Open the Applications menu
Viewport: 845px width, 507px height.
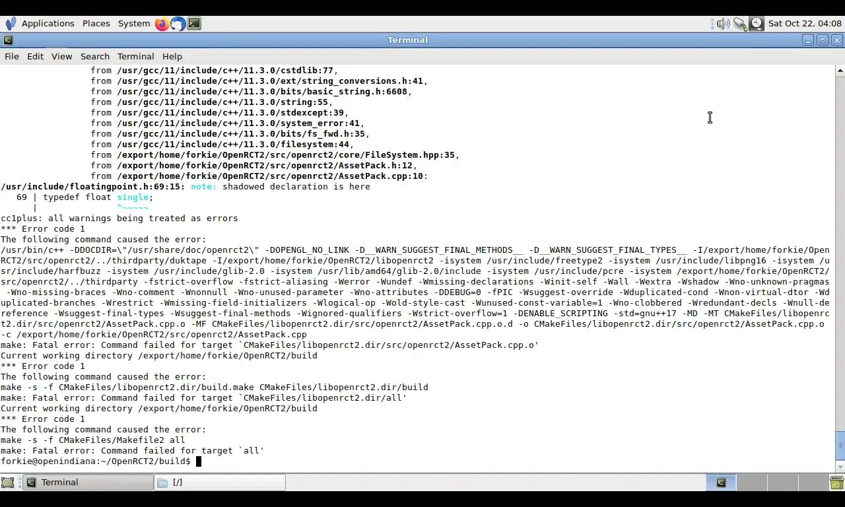pyautogui.click(x=48, y=23)
